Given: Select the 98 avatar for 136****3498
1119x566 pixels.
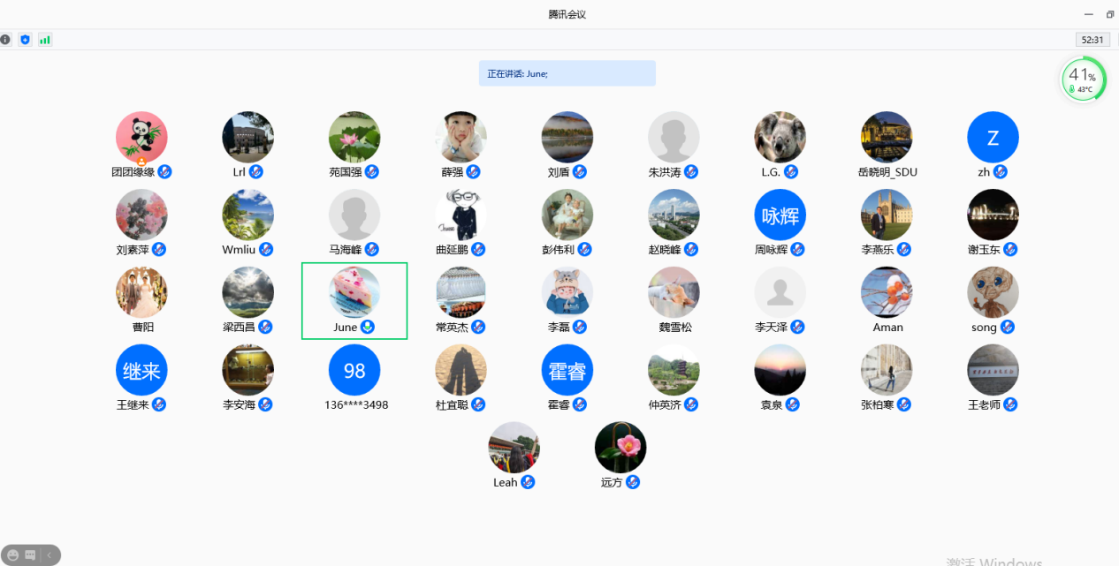Looking at the screenshot, I should [354, 370].
